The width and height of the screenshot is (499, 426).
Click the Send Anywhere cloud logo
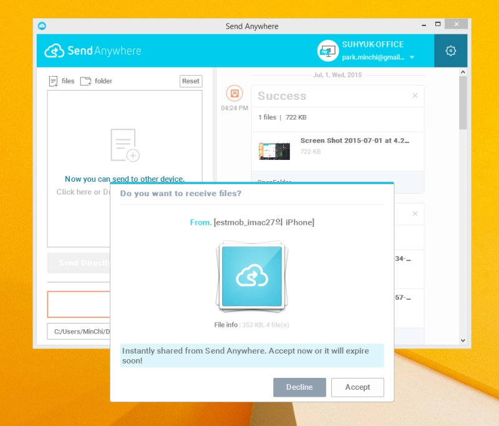point(54,51)
